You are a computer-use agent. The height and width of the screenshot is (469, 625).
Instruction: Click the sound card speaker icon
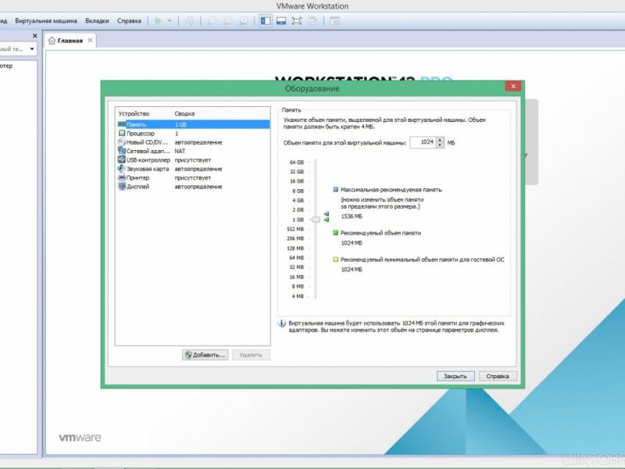point(122,169)
